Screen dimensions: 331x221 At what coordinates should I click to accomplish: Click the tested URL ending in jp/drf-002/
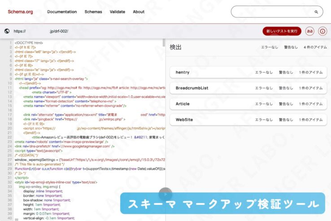pos(41,31)
